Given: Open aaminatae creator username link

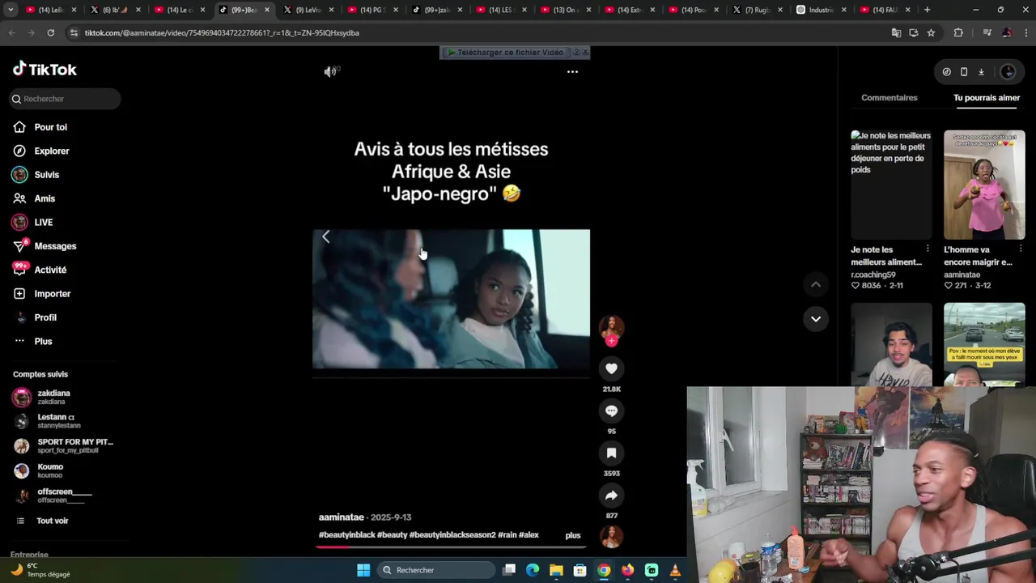Looking at the screenshot, I should click(x=341, y=517).
